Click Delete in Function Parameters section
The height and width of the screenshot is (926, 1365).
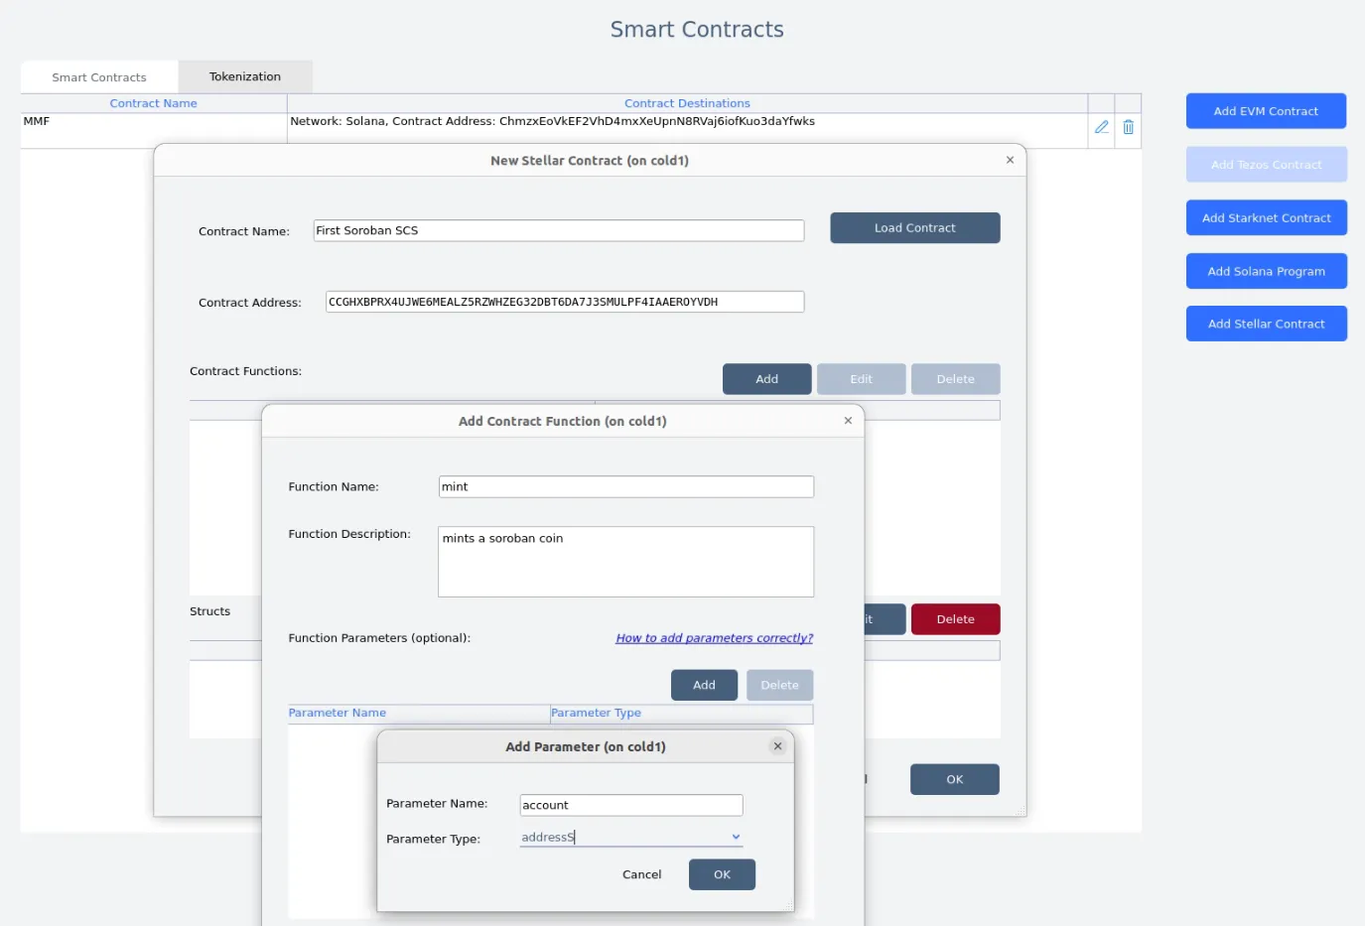point(779,685)
